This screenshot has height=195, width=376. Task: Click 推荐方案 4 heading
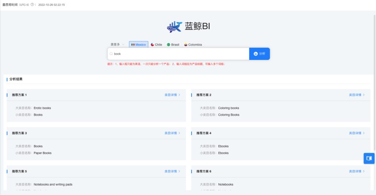(204, 133)
